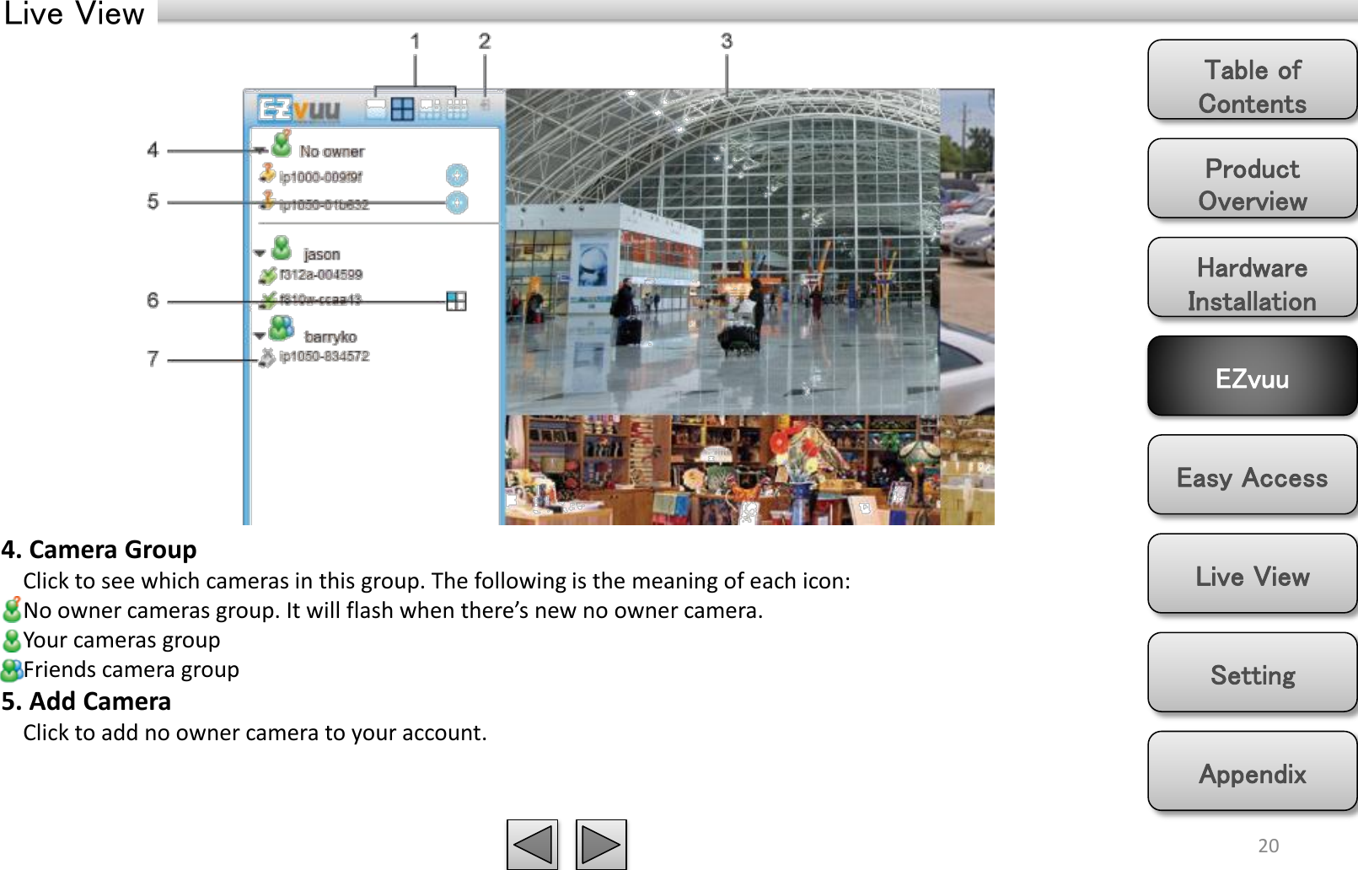Click offline camera icon beside ip1050-834572
Image resolution: width=1358 pixels, height=870 pixels.
click(267, 357)
